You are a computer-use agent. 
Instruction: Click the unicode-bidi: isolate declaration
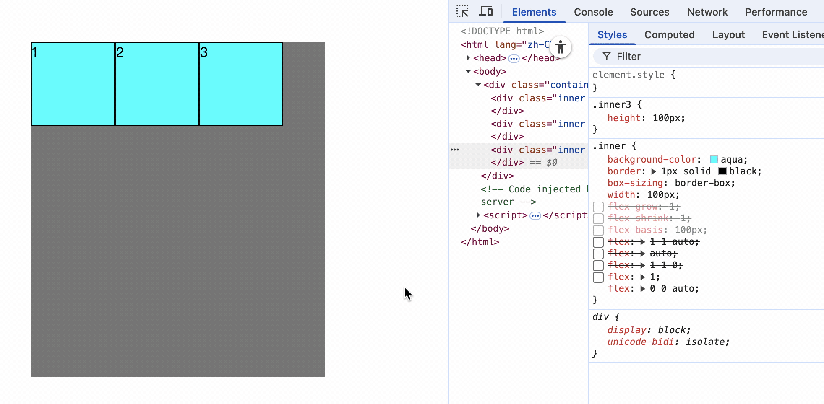coord(669,342)
